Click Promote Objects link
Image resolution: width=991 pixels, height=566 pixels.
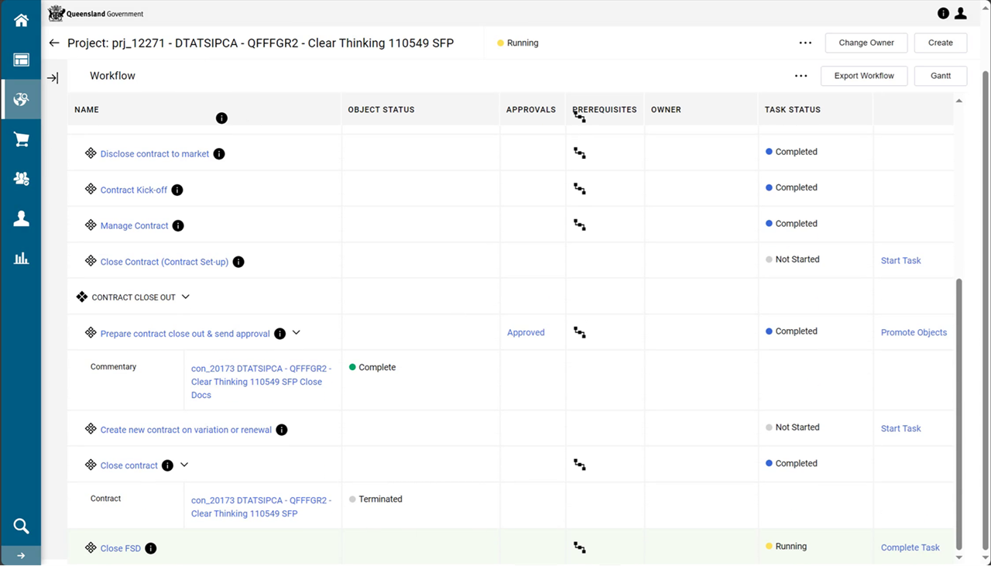click(914, 333)
